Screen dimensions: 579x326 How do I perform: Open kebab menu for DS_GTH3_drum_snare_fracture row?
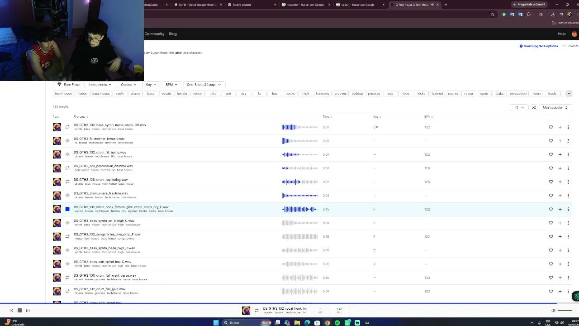point(568,196)
